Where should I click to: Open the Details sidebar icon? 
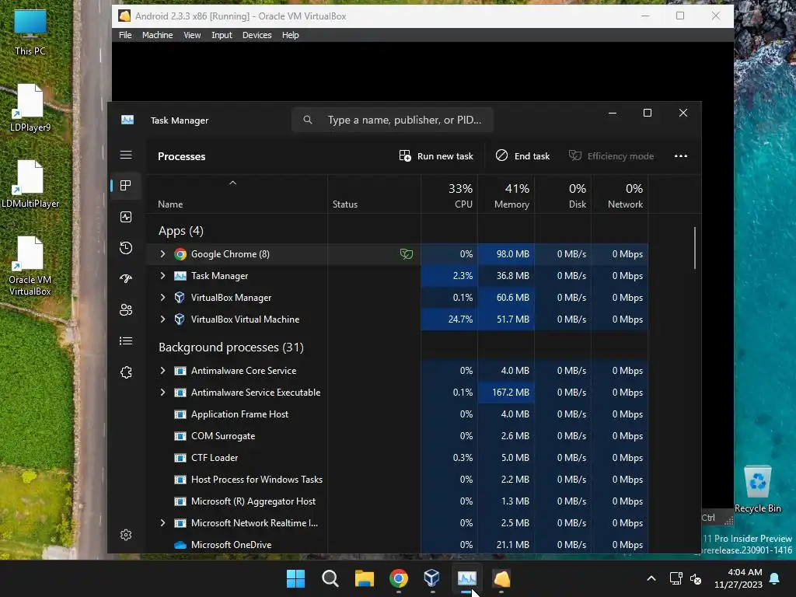click(x=126, y=341)
